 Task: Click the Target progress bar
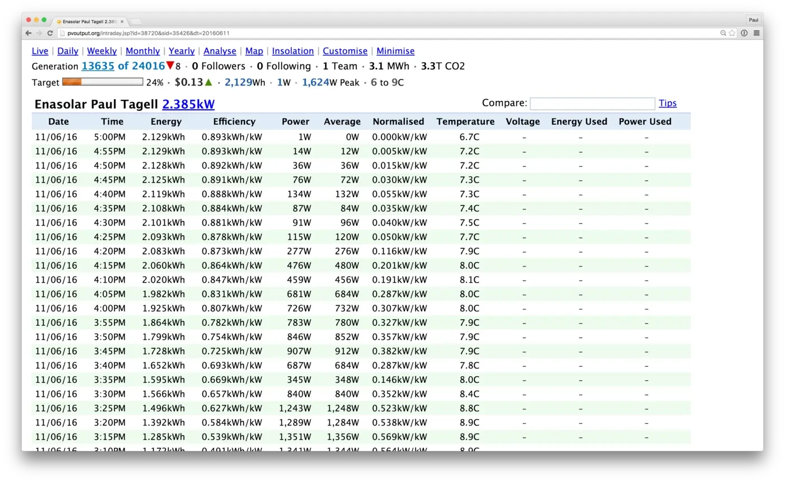pyautogui.click(x=103, y=82)
